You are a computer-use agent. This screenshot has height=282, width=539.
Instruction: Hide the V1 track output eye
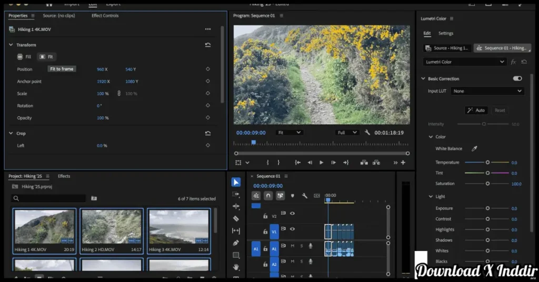tap(293, 229)
